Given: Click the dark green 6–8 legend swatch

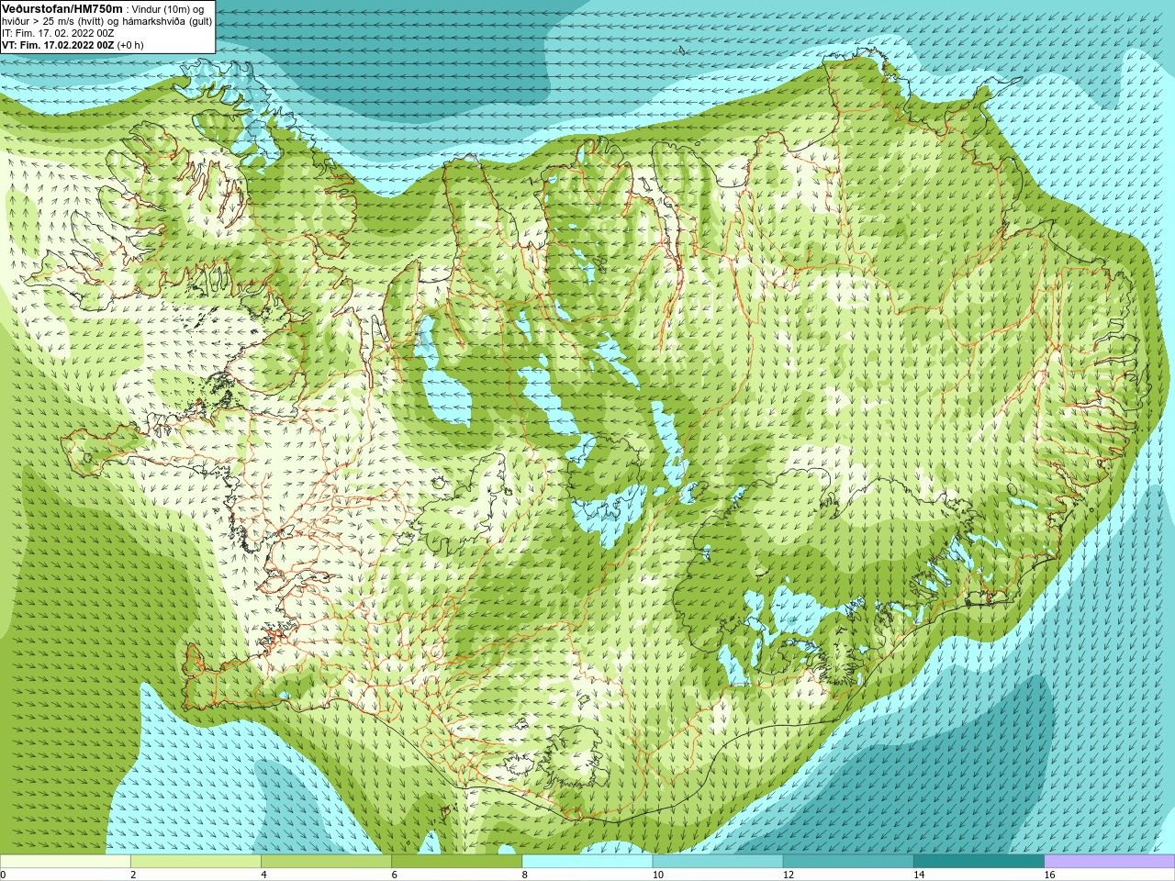Looking at the screenshot, I should pyautogui.click(x=456, y=861).
